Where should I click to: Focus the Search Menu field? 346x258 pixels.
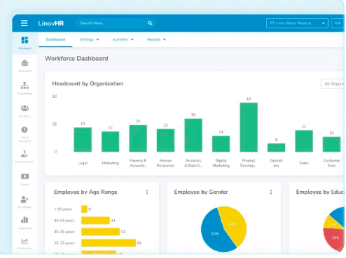point(112,23)
